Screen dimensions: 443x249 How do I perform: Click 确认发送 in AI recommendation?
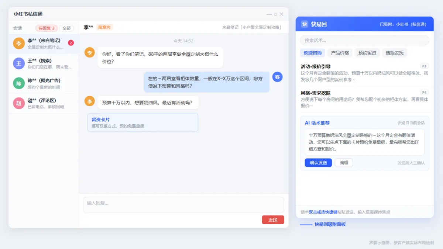[x=318, y=163]
